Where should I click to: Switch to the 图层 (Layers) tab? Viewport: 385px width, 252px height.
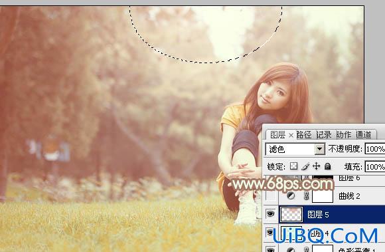[277, 135]
